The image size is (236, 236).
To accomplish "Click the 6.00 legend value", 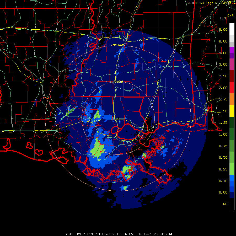I will click(x=223, y=41).
